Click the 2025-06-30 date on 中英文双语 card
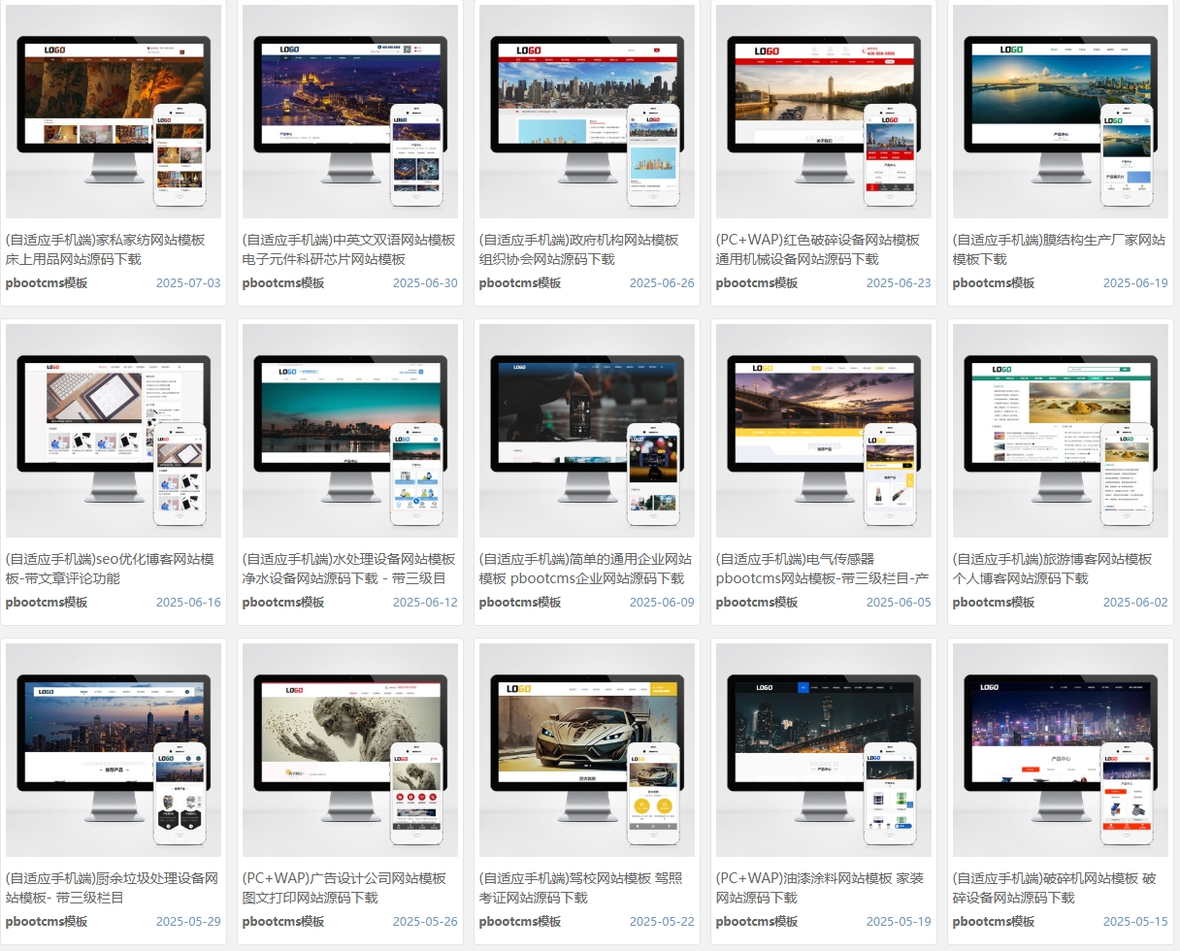 pos(425,283)
